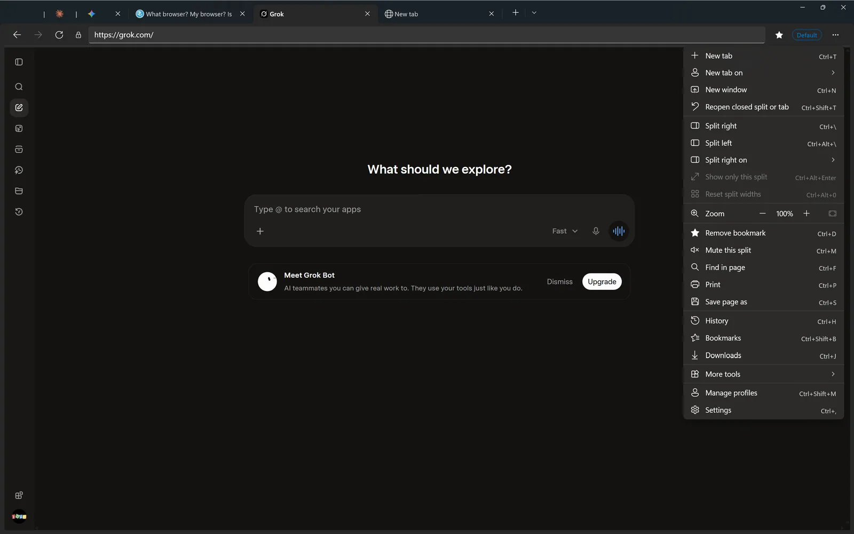
Task: Open the search icon in Grok sidebar
Action: click(x=19, y=87)
